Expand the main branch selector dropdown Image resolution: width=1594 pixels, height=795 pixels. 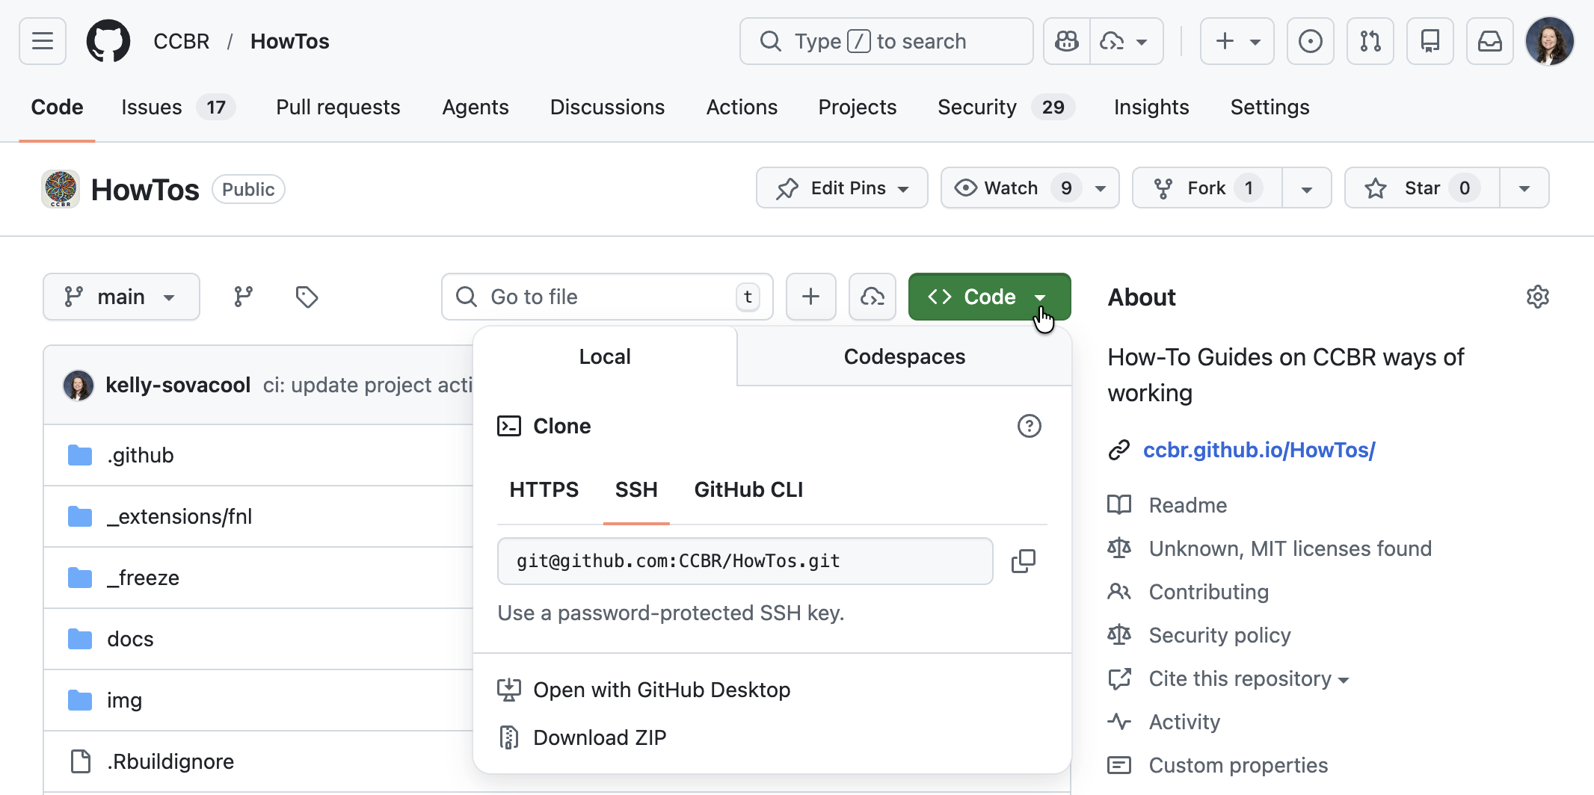click(x=121, y=297)
